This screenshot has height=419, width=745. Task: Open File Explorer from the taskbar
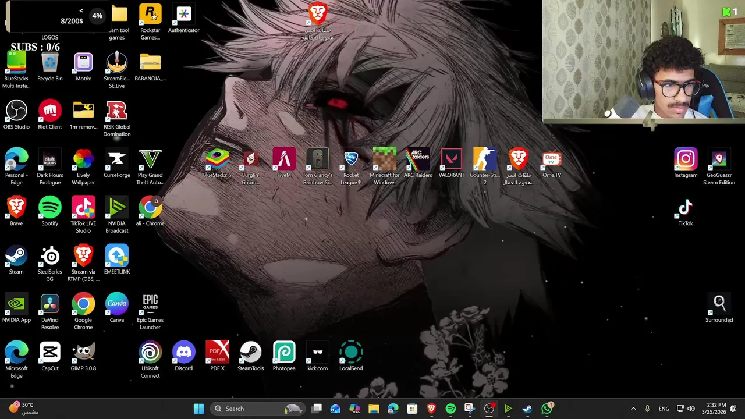click(374, 409)
